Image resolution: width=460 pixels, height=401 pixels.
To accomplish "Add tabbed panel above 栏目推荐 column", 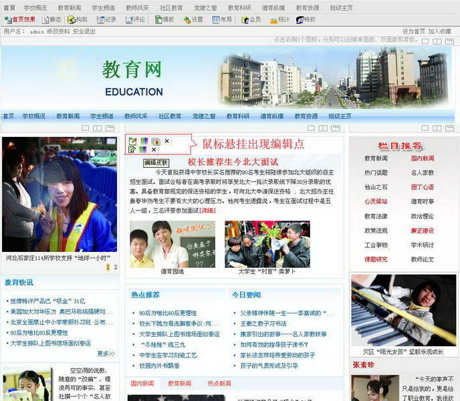I will [x=449, y=128].
